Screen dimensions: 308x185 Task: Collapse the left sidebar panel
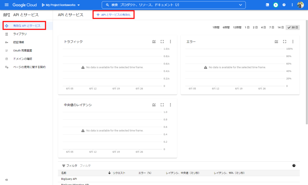(7, 180)
